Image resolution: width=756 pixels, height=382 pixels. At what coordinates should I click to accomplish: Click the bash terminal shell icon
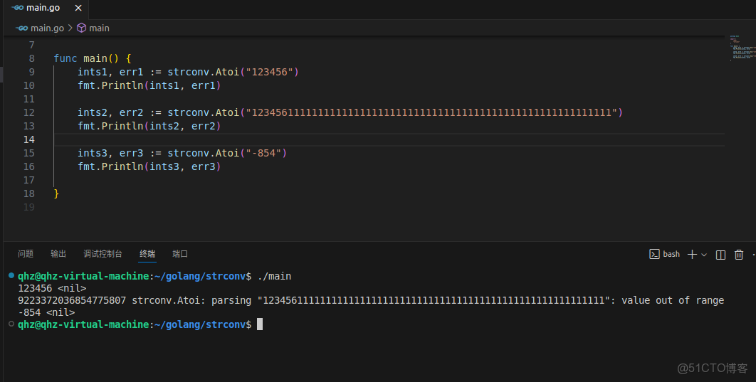click(654, 254)
